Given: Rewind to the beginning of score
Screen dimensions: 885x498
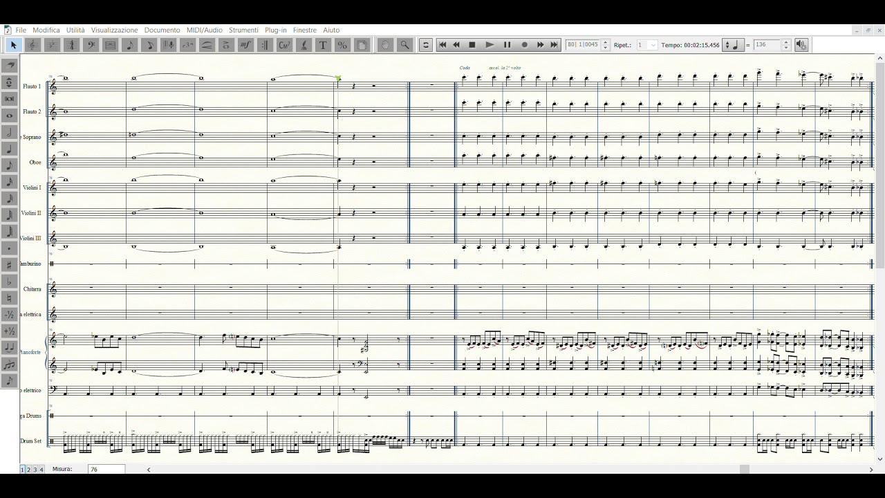Looking at the screenshot, I should click(x=442, y=45).
